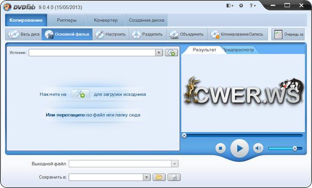
Task: Close the DVDFab window
Action: point(301,5)
